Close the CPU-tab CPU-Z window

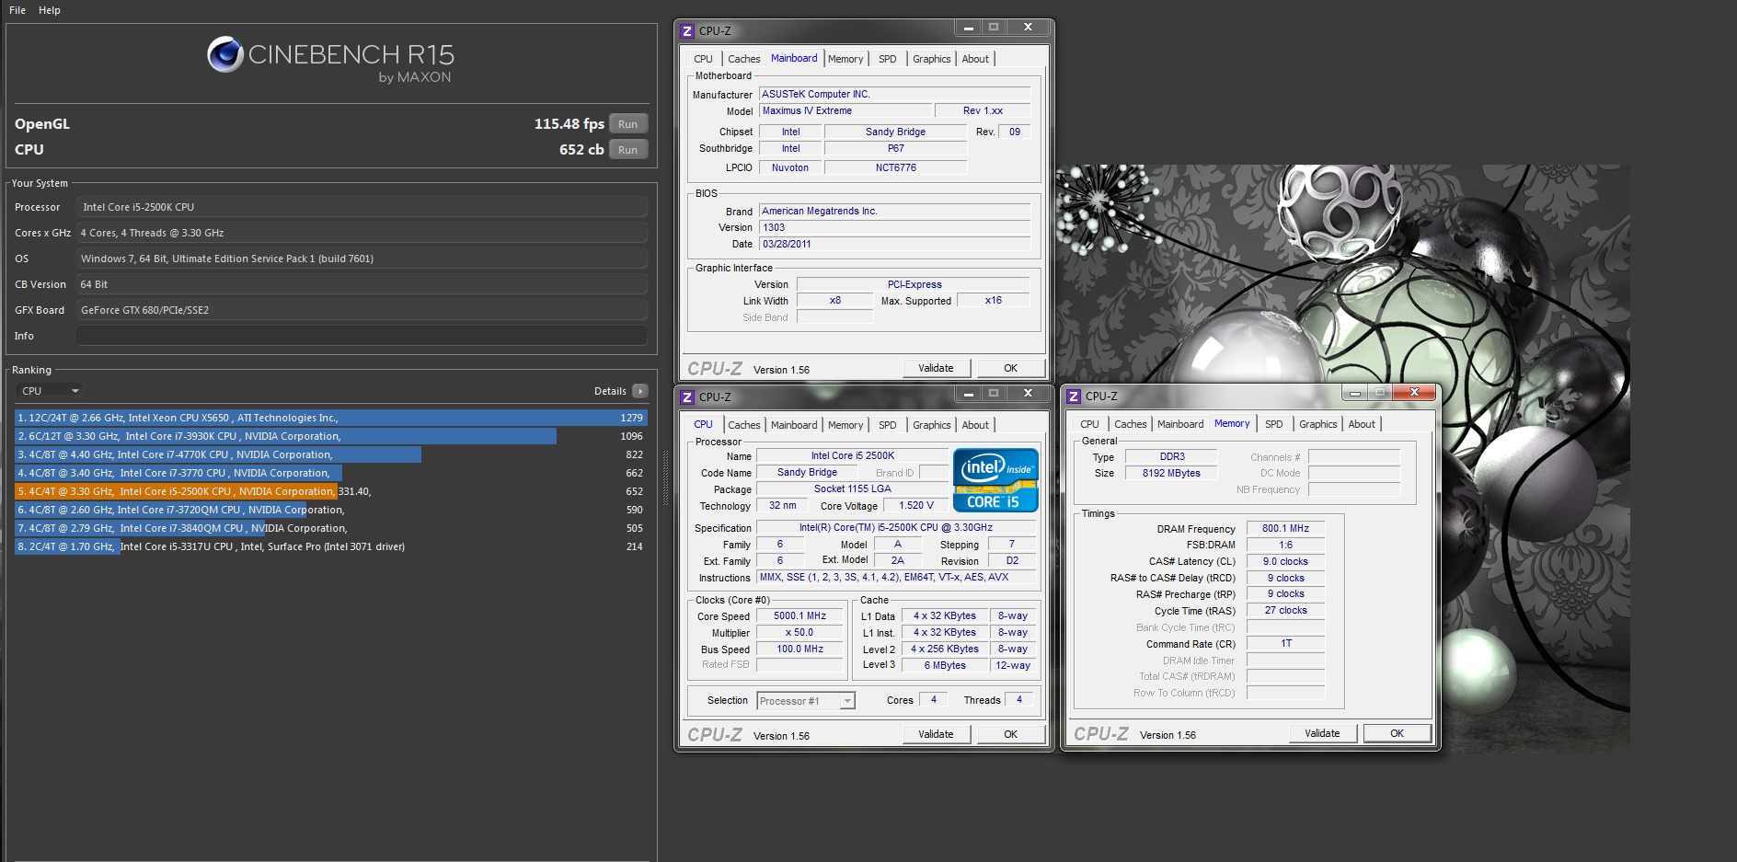pyautogui.click(x=1028, y=394)
